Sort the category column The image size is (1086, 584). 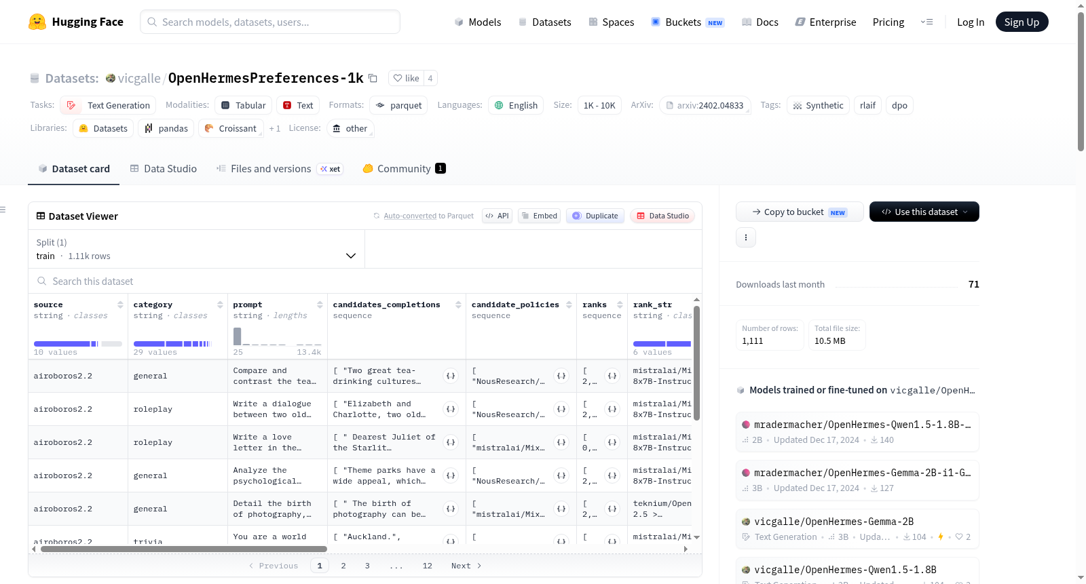click(220, 305)
